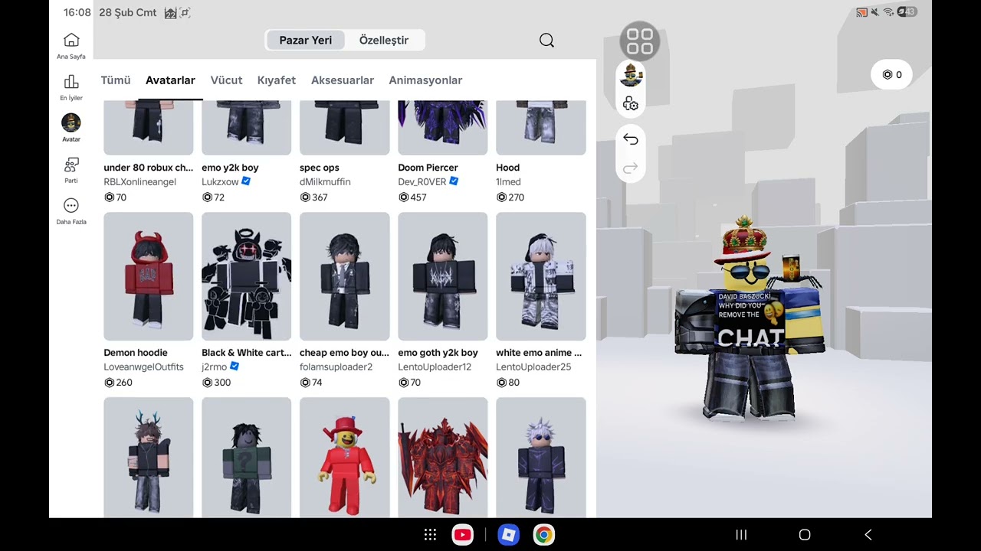The width and height of the screenshot is (981, 551).
Task: Open the four-squares grid menu button
Action: pyautogui.click(x=639, y=41)
